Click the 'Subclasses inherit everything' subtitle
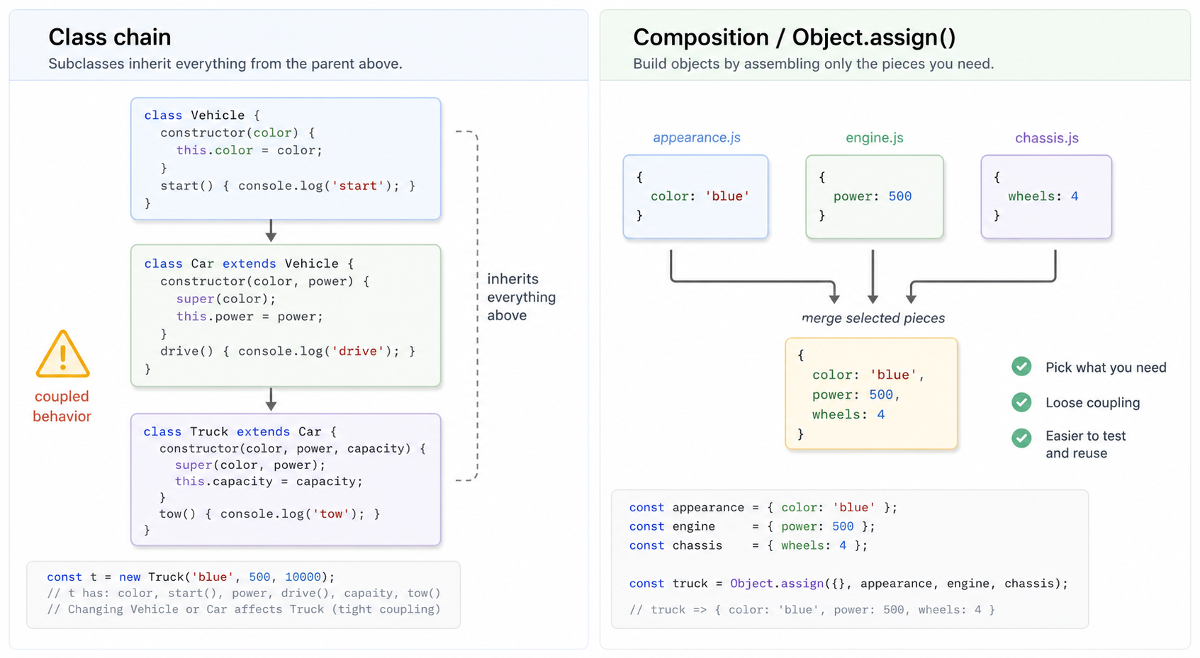1200x658 pixels. [x=225, y=64]
